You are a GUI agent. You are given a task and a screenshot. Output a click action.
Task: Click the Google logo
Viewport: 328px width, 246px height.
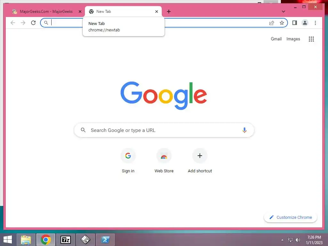[x=164, y=95]
